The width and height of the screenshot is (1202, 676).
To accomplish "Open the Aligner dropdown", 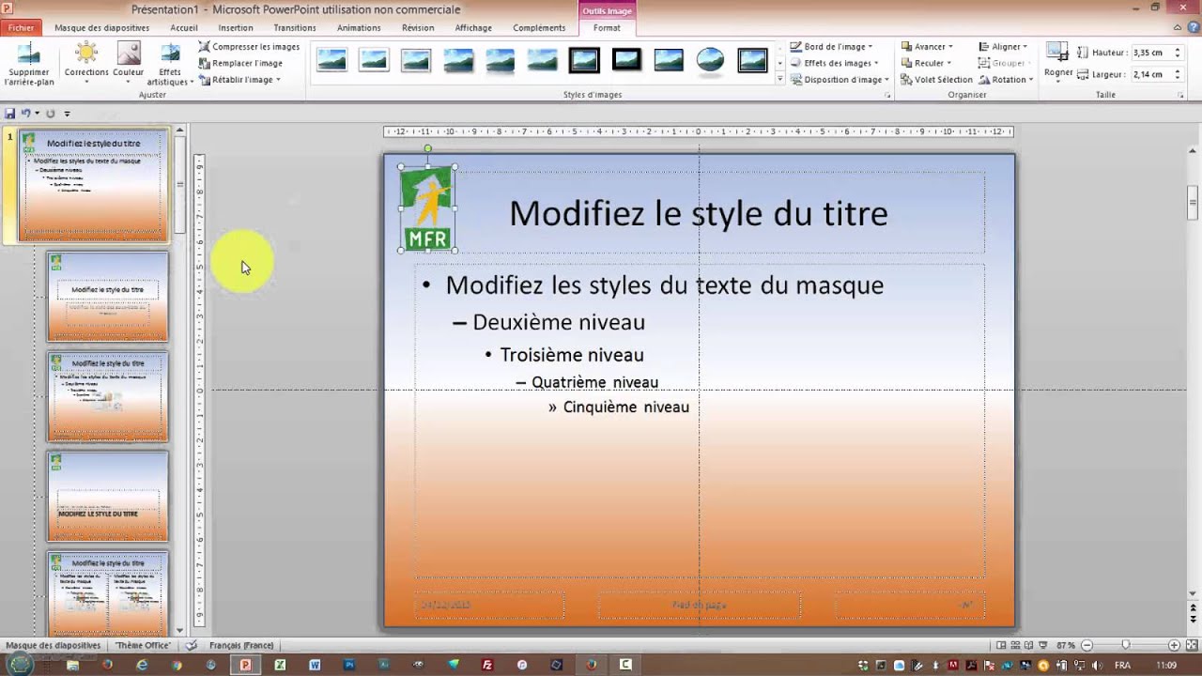I will point(1003,46).
